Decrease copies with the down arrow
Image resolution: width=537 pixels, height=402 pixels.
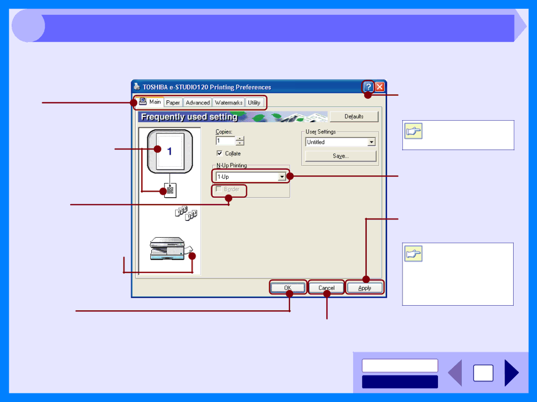(x=240, y=143)
